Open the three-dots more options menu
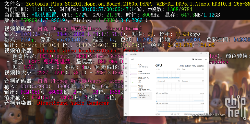 click(206, 59)
